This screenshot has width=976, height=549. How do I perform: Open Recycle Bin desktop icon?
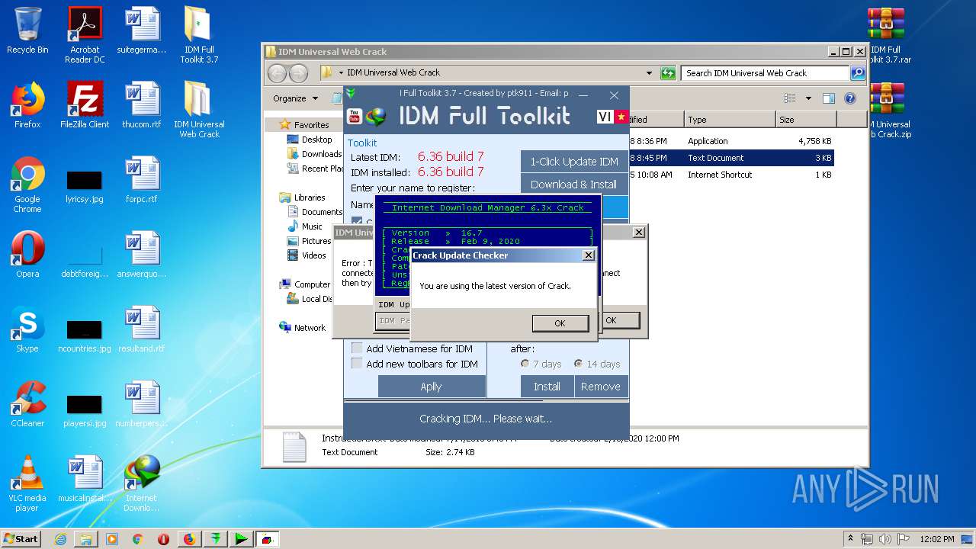click(27, 30)
